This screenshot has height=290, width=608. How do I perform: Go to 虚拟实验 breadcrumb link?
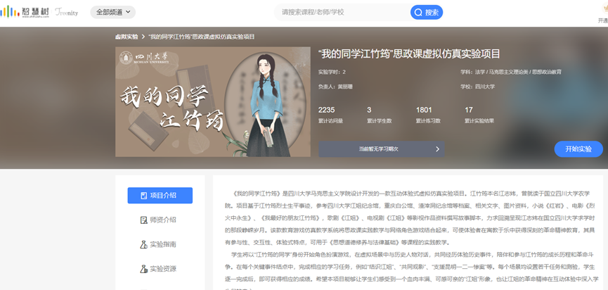pos(127,36)
